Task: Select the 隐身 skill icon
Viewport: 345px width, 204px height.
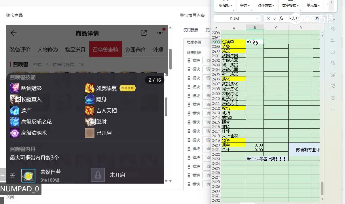Action: point(90,99)
